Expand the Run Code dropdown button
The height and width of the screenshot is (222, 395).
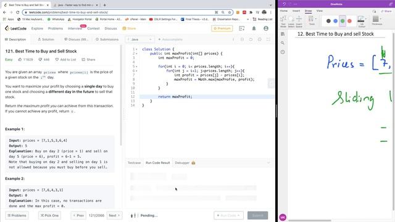click(x=229, y=215)
